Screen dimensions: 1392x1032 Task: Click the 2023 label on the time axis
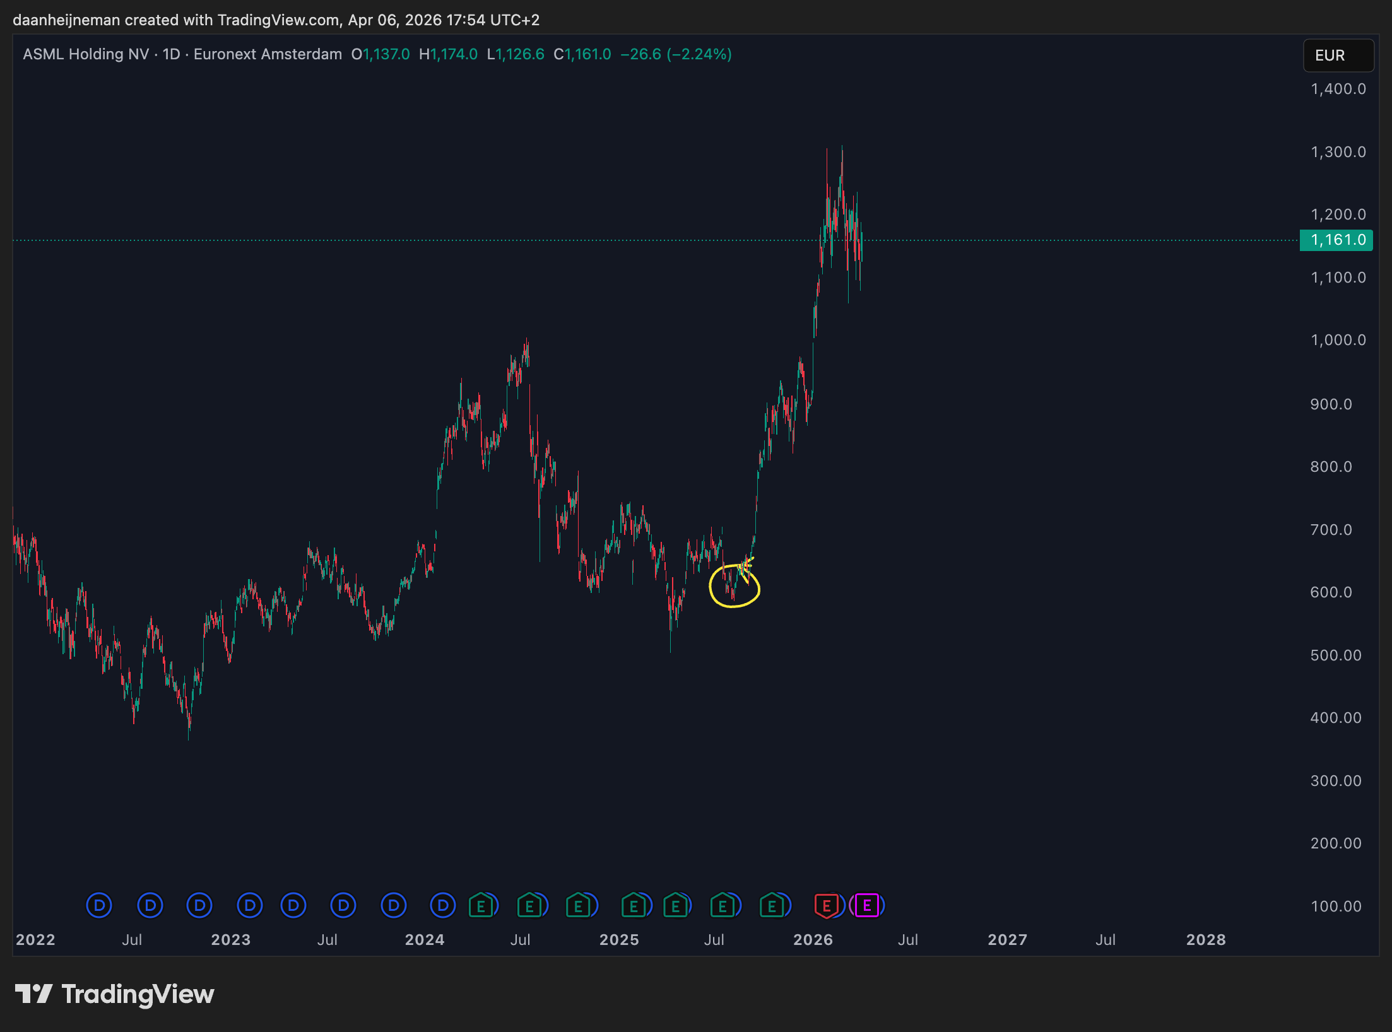(x=231, y=940)
